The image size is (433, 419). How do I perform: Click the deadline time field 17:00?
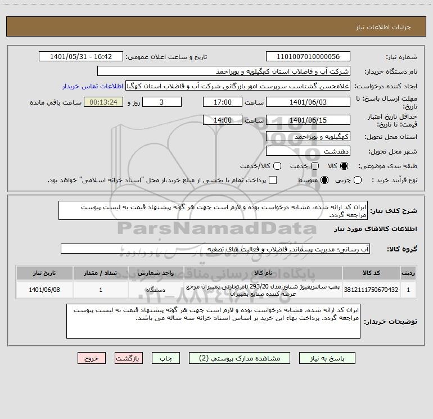[x=223, y=102]
